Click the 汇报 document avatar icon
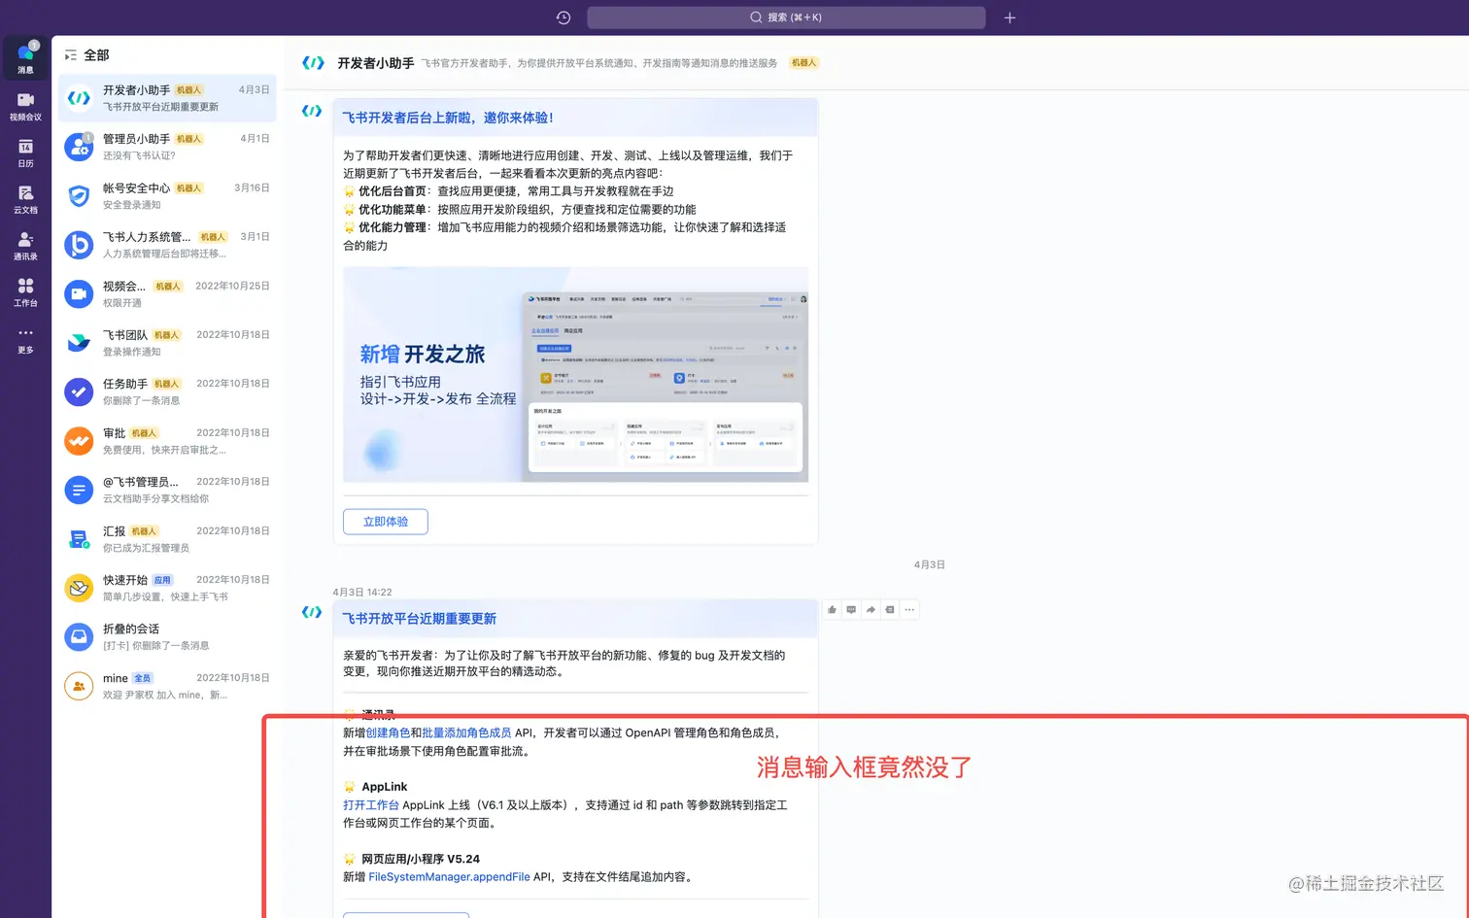 pyautogui.click(x=79, y=539)
